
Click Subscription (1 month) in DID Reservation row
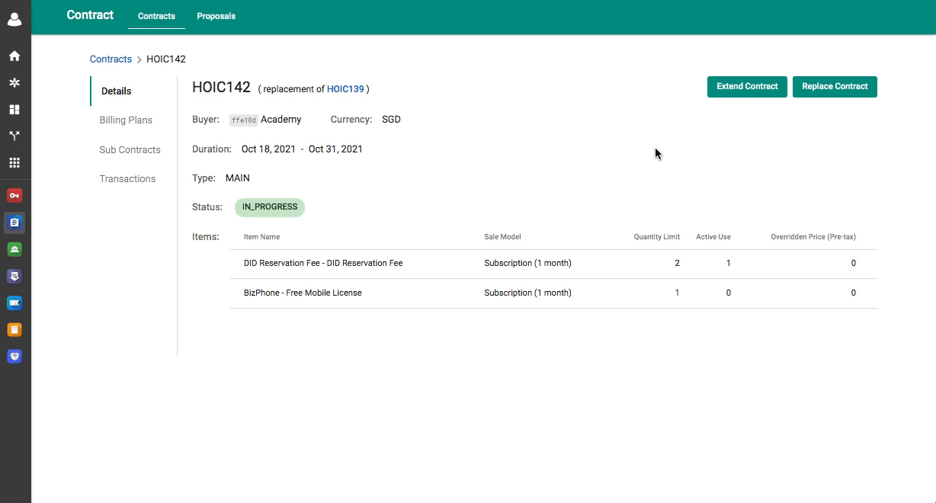(527, 263)
